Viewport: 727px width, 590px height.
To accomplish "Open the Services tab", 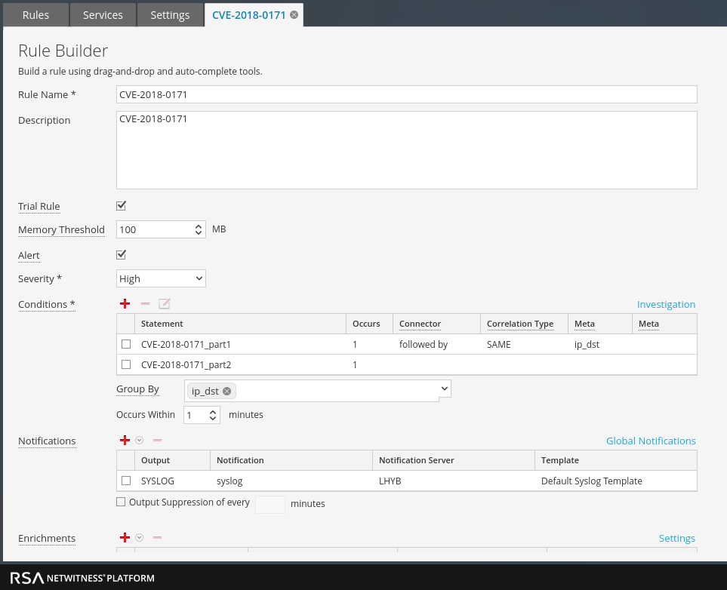I will click(x=103, y=15).
